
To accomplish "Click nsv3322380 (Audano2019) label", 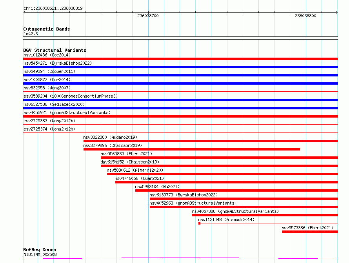I will (x=110, y=137).
